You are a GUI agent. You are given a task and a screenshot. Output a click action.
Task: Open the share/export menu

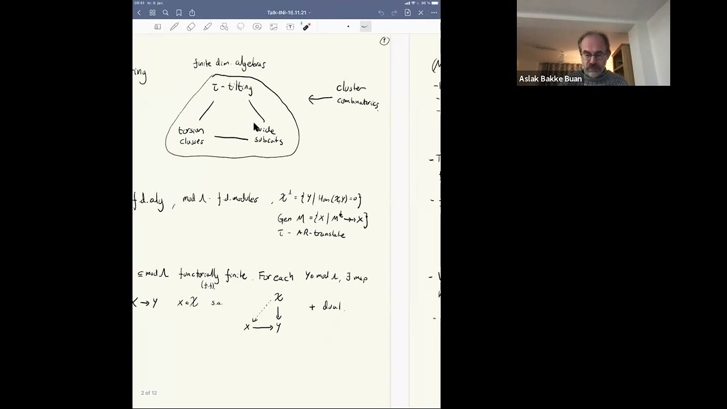(x=192, y=12)
